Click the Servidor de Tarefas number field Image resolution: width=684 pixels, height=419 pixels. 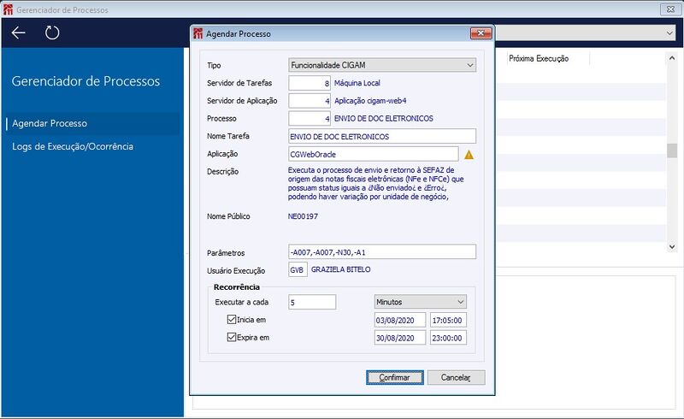click(310, 83)
